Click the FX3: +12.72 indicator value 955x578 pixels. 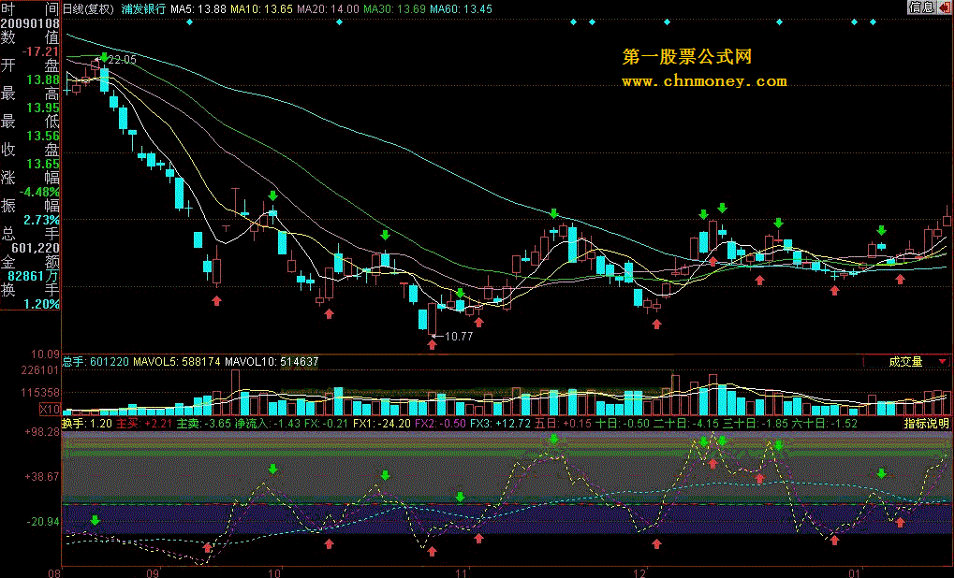(501, 424)
